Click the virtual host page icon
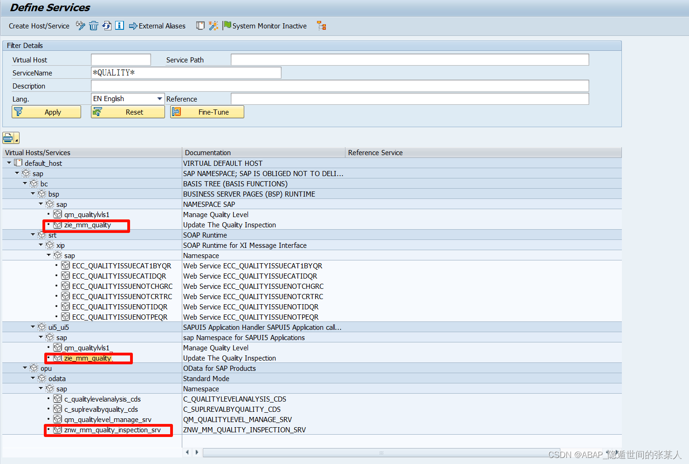Screen dimensions: 689x464 pyautogui.click(x=200, y=26)
